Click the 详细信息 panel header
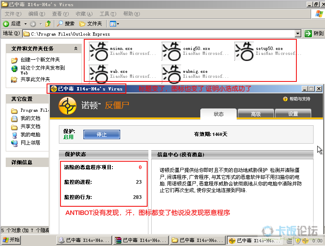Screen dimensions: 325x246 coord(27,162)
